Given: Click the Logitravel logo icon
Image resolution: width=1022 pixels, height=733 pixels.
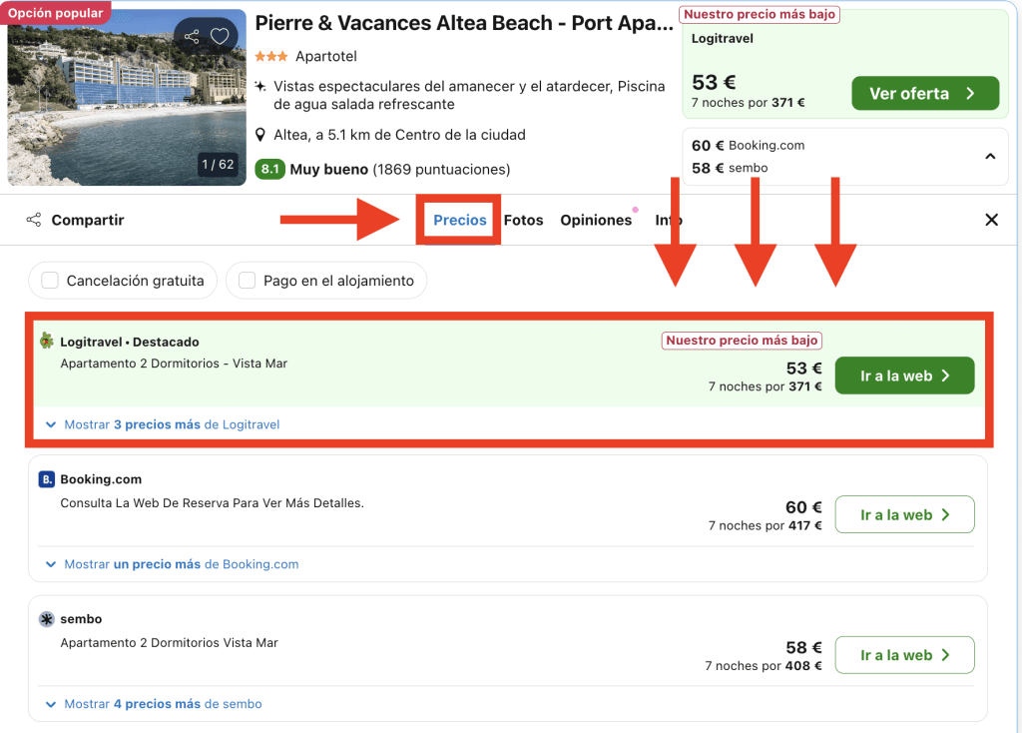Looking at the screenshot, I should coord(46,342).
